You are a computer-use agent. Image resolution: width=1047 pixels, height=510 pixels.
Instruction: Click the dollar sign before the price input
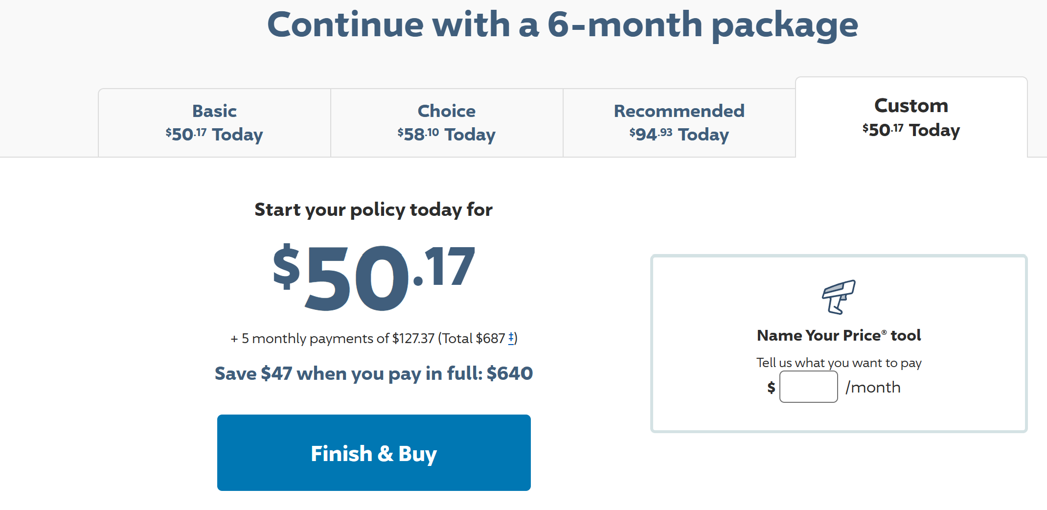coord(771,388)
